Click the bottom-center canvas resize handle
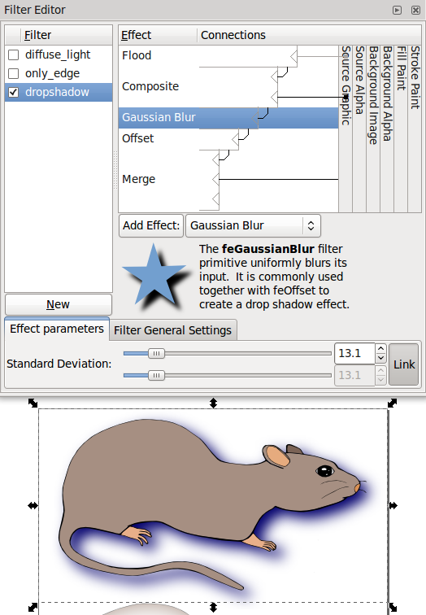The image size is (426, 615). point(213,608)
